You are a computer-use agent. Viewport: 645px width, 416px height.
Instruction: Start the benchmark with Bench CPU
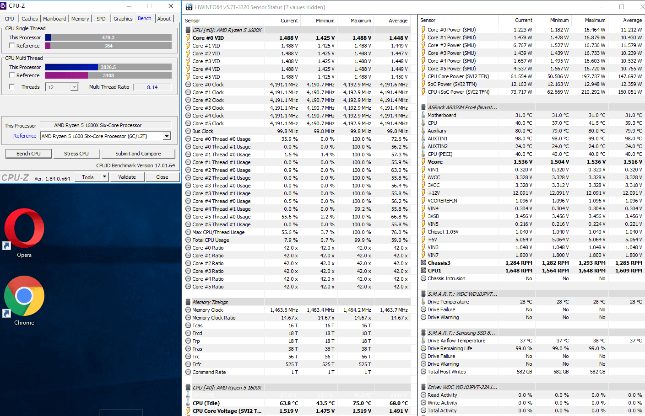[28, 154]
